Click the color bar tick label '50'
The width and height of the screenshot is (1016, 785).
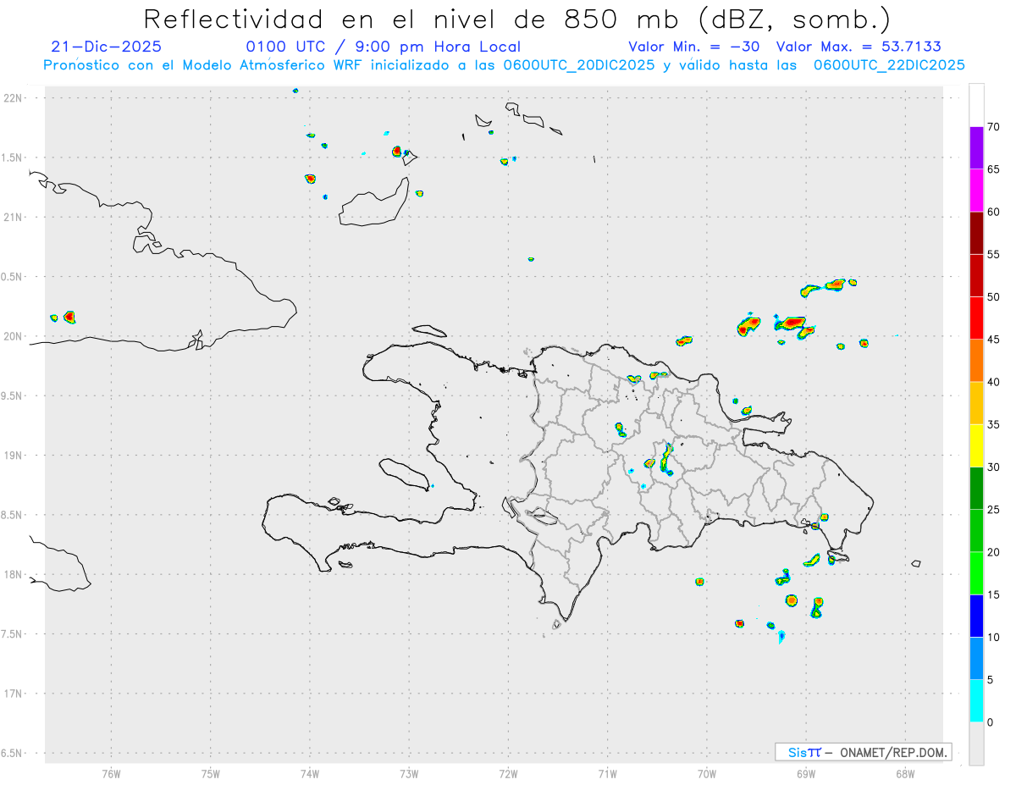click(993, 297)
